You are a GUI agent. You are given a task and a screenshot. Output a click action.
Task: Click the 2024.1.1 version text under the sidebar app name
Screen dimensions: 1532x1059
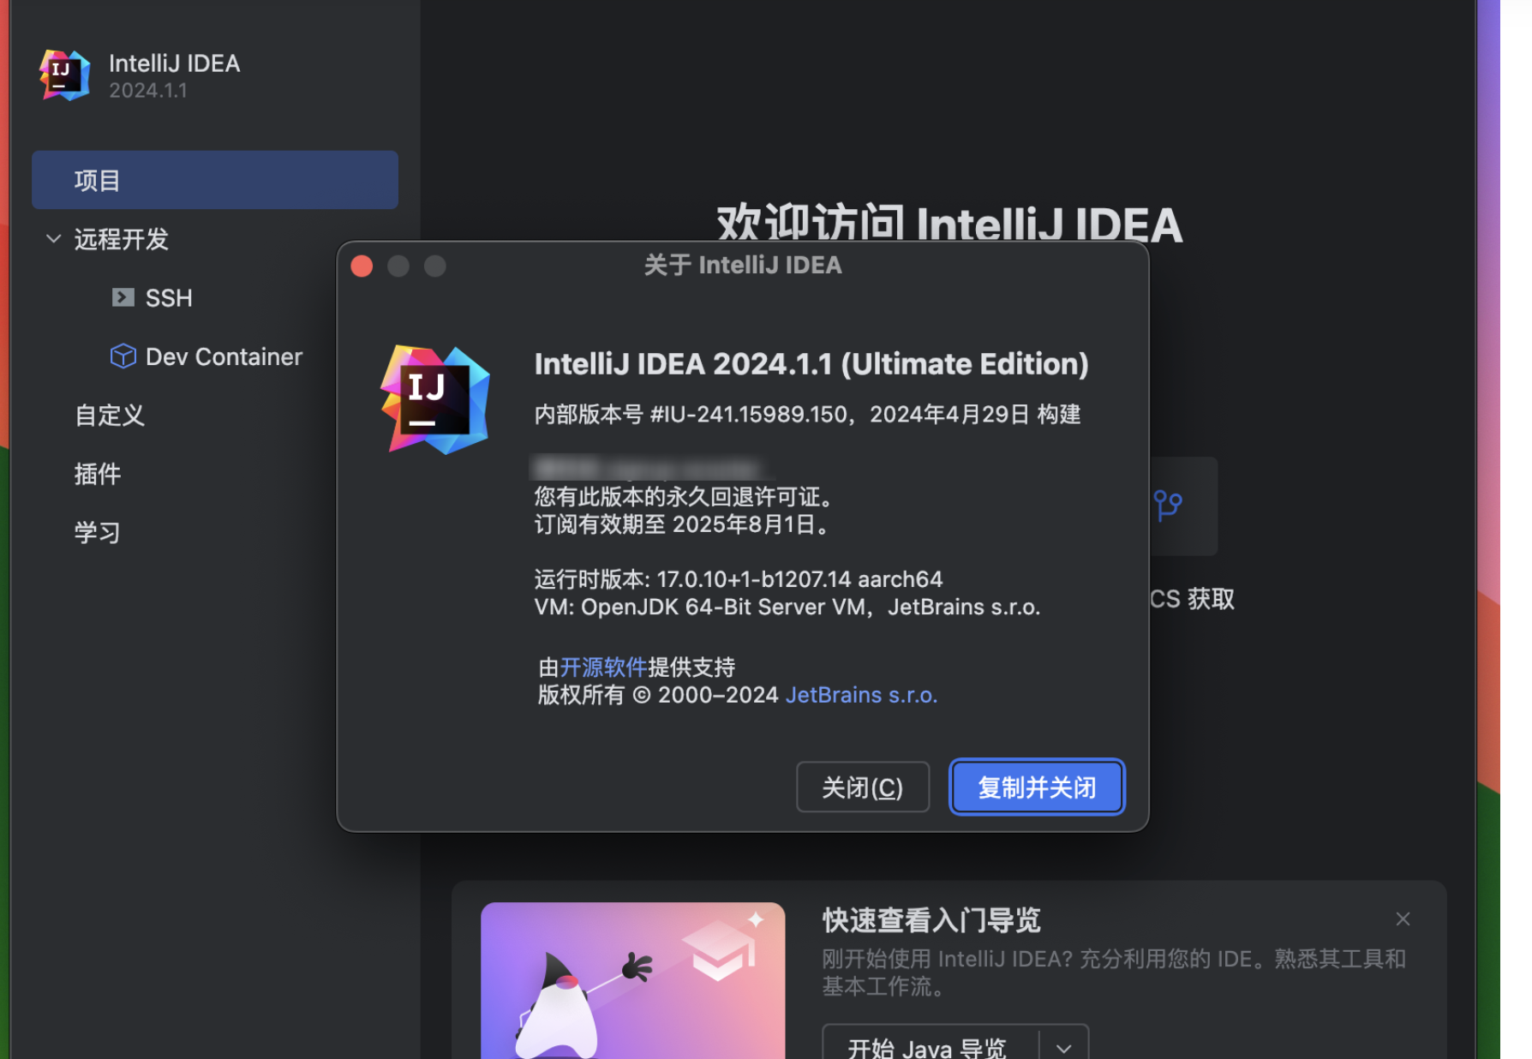[148, 91]
